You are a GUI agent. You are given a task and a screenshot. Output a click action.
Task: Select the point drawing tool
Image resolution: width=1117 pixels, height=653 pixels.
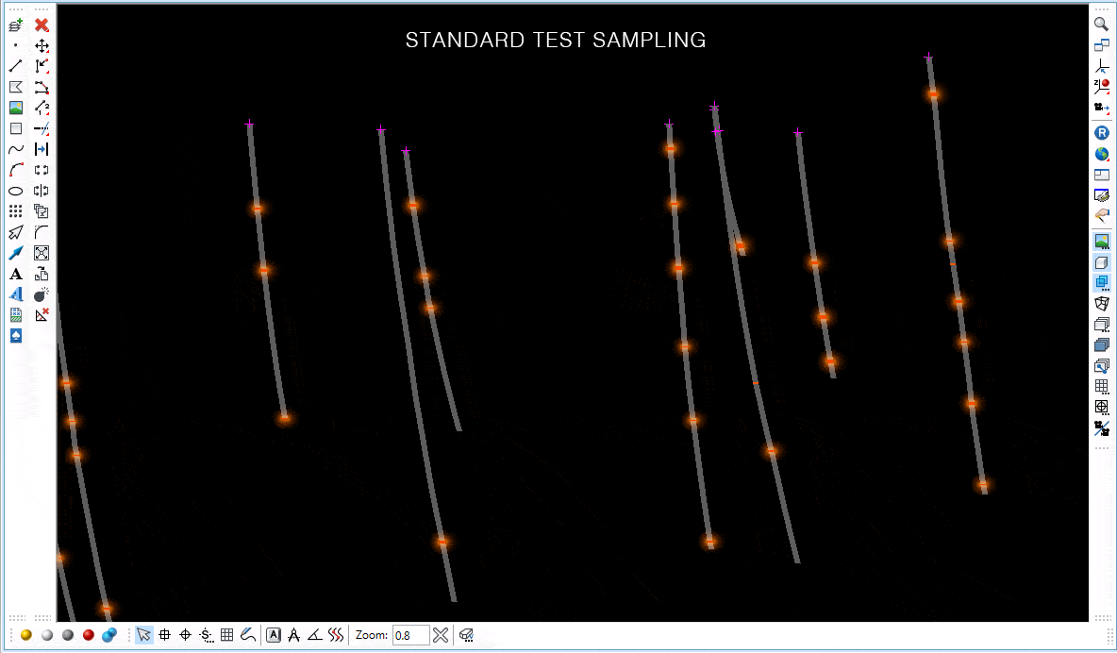pyautogui.click(x=16, y=45)
